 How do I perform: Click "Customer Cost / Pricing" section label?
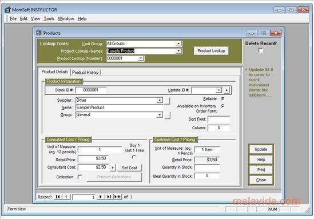tap(174, 140)
